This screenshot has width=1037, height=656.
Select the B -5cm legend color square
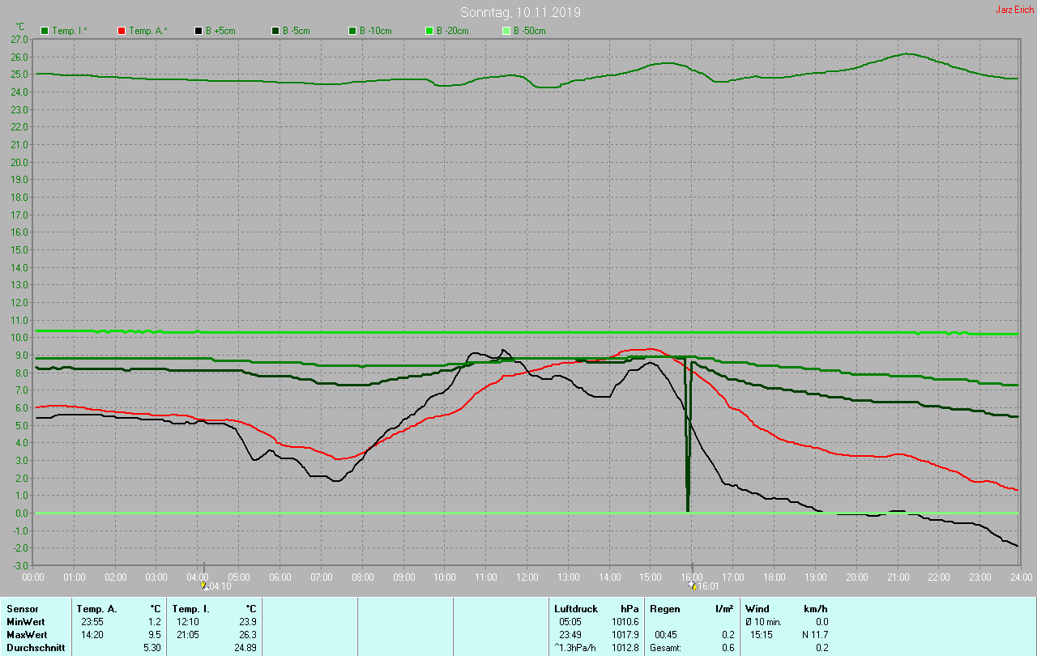pyautogui.click(x=275, y=31)
